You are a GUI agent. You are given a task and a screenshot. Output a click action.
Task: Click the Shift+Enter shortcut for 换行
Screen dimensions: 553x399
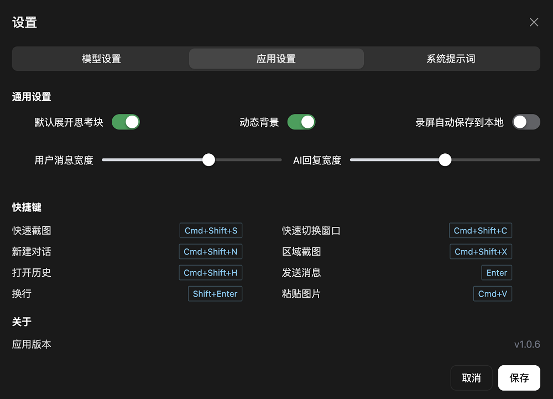(215, 293)
